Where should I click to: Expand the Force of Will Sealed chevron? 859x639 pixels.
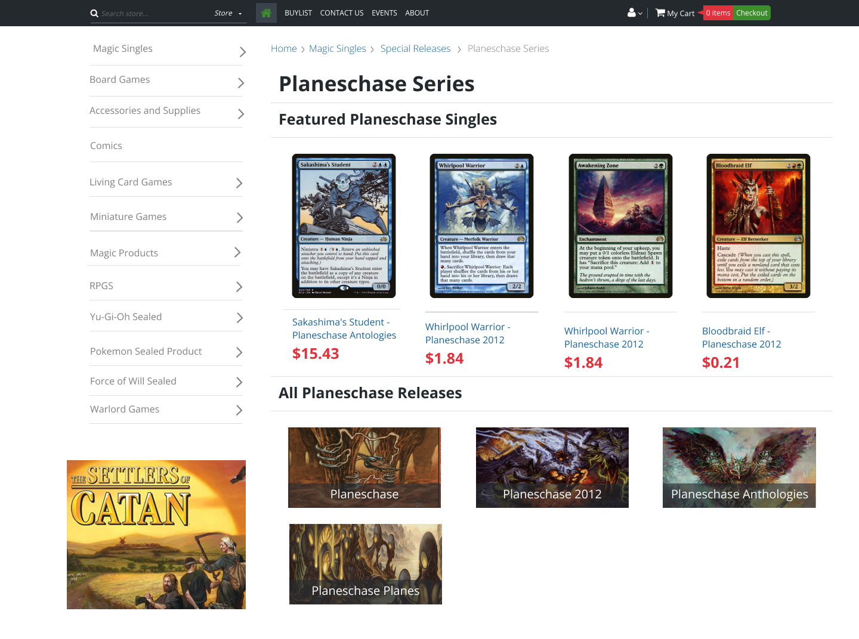pos(239,382)
